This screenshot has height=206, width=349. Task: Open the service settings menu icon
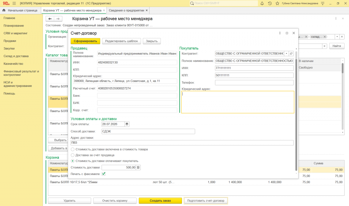tap(323, 3)
